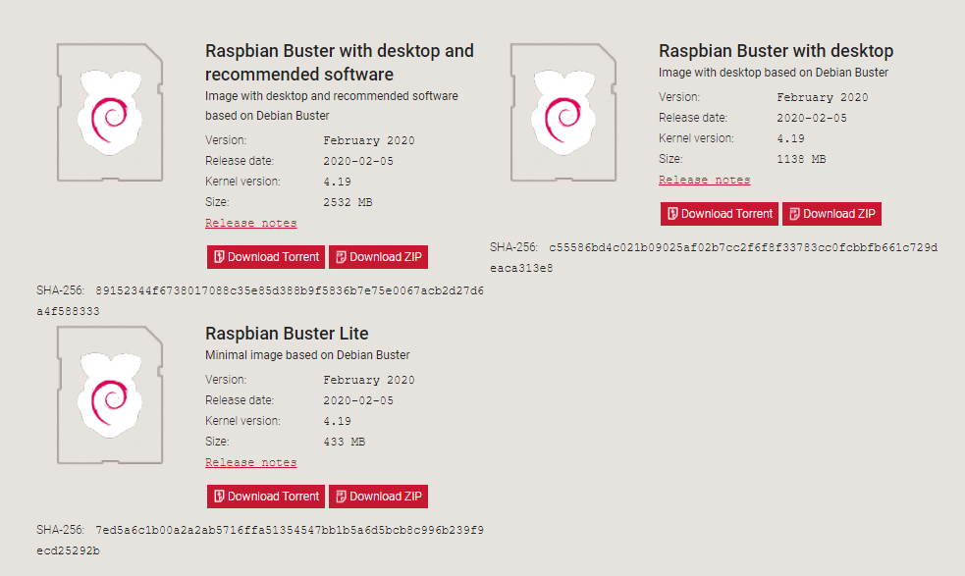Click the SHA-256 hash starting with c55586bd

714,257
